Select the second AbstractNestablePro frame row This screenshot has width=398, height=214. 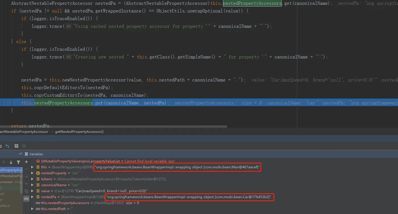tap(11, 176)
